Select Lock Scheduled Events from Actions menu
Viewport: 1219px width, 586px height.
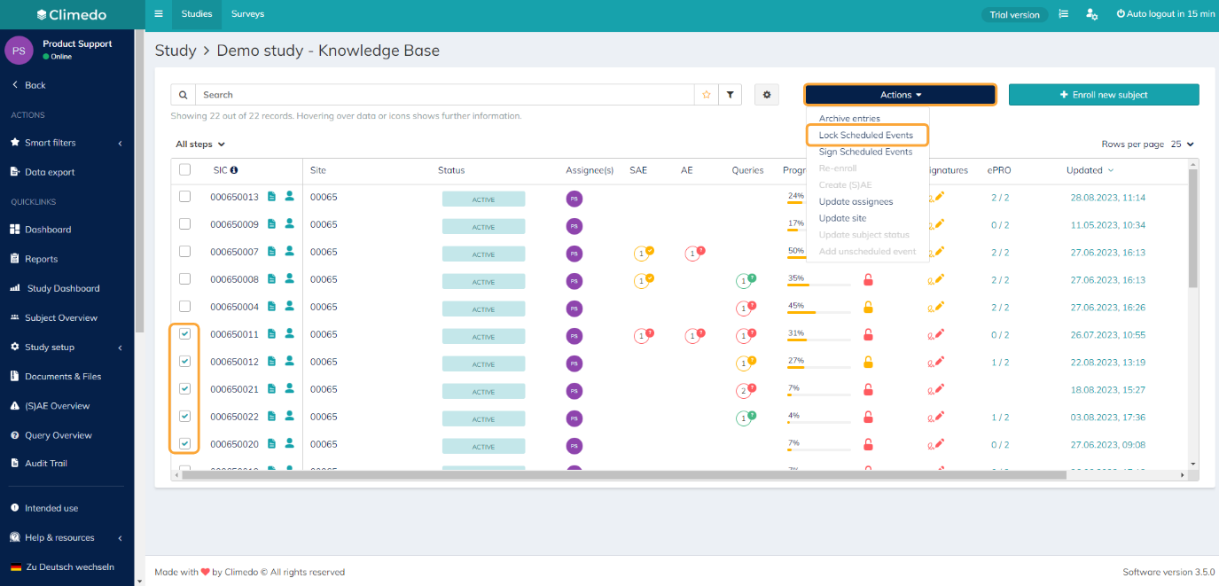[866, 136]
